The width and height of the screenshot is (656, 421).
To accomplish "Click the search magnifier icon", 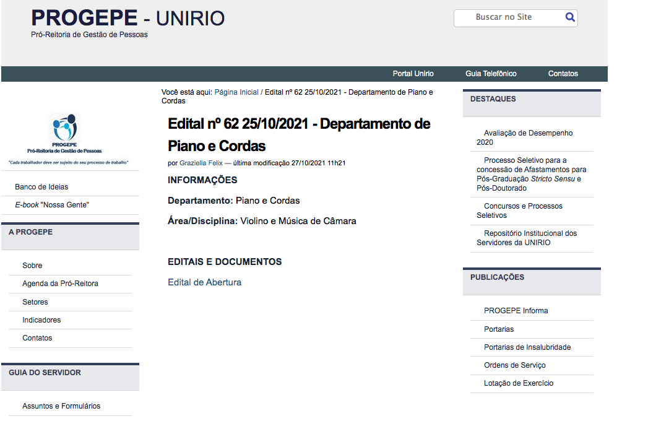I will click(x=569, y=17).
